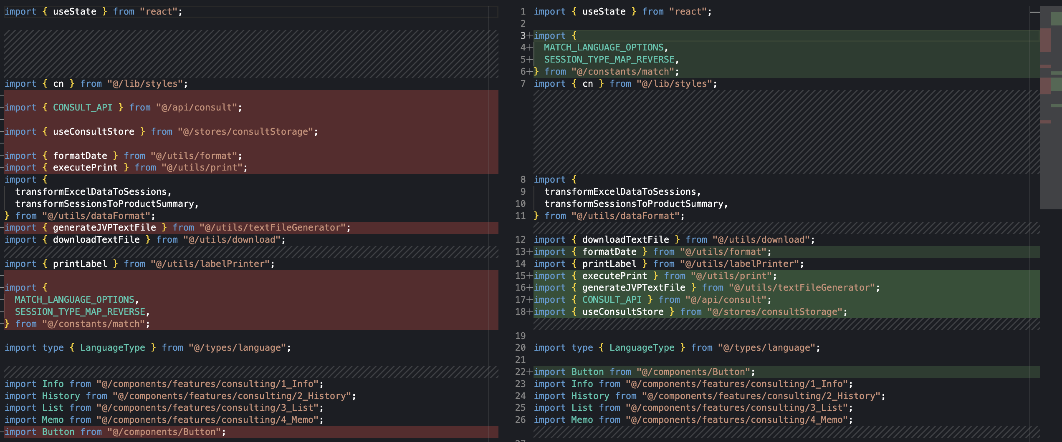Click the plus marker beside line 18

530,312
